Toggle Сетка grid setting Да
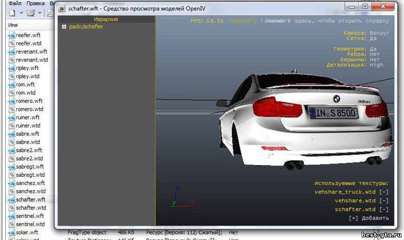This screenshot has height=240, width=404. tap(373, 38)
